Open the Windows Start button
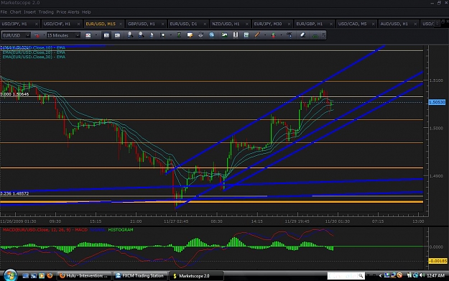449x281 pixels. [x=10, y=275]
